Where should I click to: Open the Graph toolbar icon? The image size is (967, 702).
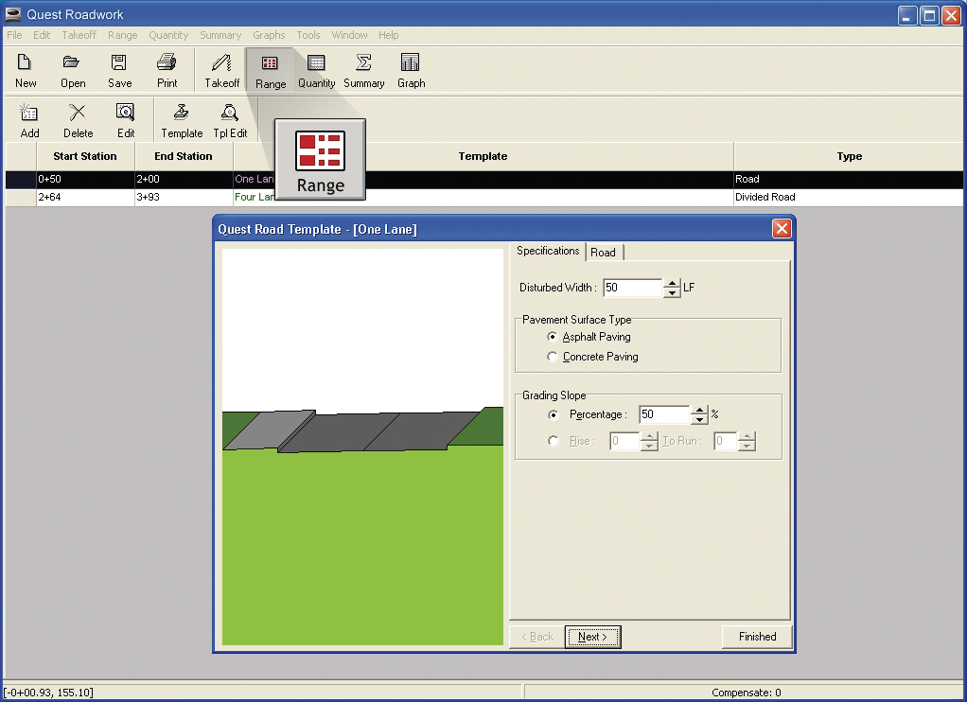pyautogui.click(x=410, y=62)
